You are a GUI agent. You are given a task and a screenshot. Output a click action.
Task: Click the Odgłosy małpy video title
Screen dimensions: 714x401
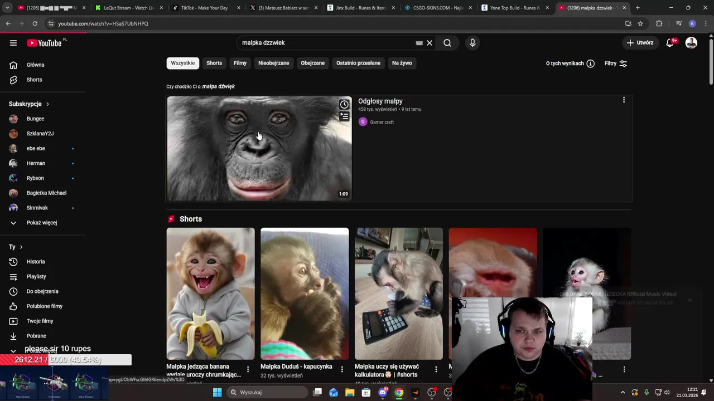pos(380,101)
